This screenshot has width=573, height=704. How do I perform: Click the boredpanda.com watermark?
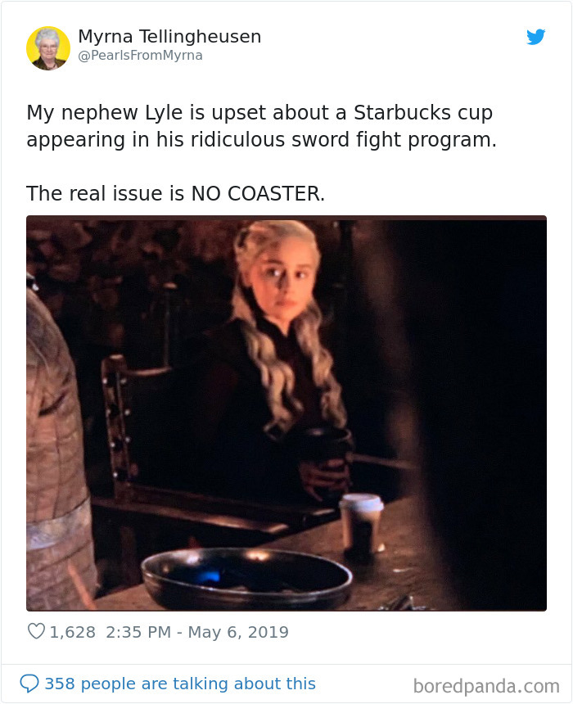[x=486, y=686]
